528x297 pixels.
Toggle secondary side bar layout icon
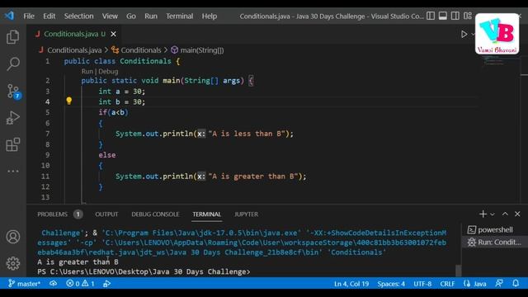tap(455, 16)
